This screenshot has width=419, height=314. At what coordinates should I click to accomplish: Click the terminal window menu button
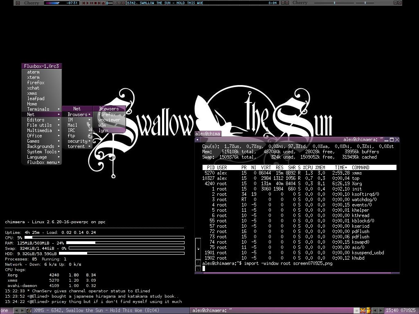click(198, 140)
